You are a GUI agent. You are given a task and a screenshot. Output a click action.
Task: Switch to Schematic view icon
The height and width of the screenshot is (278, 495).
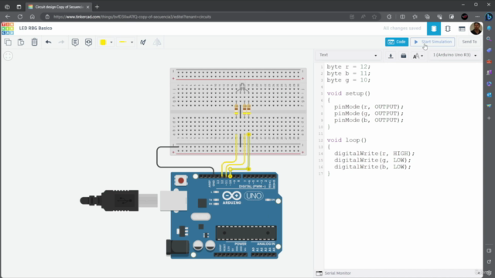click(448, 29)
